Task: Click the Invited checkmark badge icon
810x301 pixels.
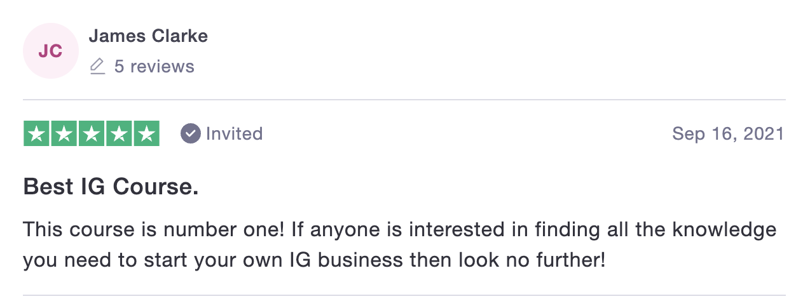Action: tap(191, 134)
